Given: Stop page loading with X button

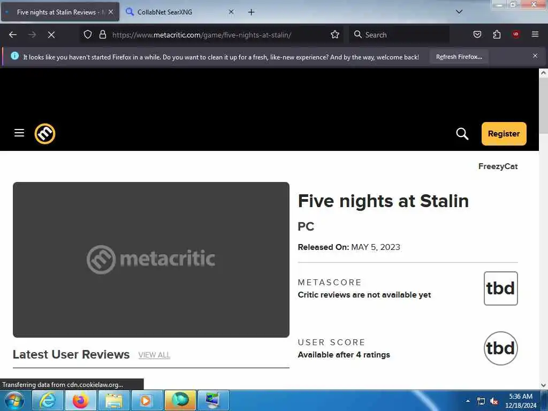Looking at the screenshot, I should [x=51, y=35].
